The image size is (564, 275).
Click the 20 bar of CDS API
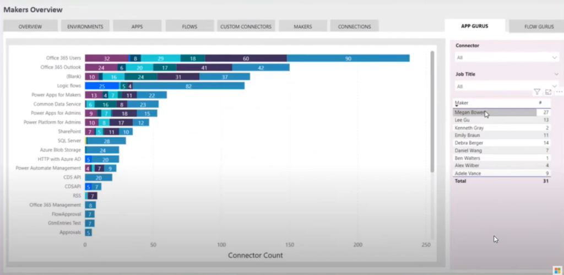pyautogui.click(x=99, y=177)
